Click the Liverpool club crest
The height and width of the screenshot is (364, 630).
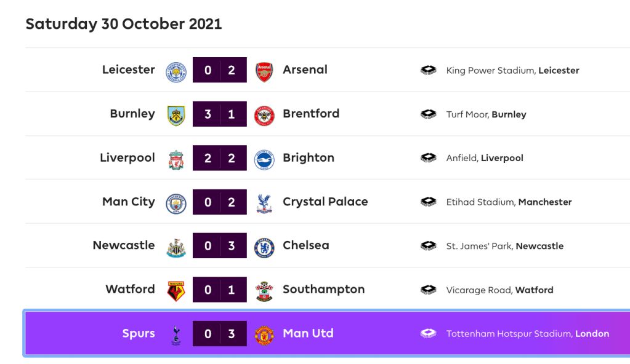[x=176, y=159]
